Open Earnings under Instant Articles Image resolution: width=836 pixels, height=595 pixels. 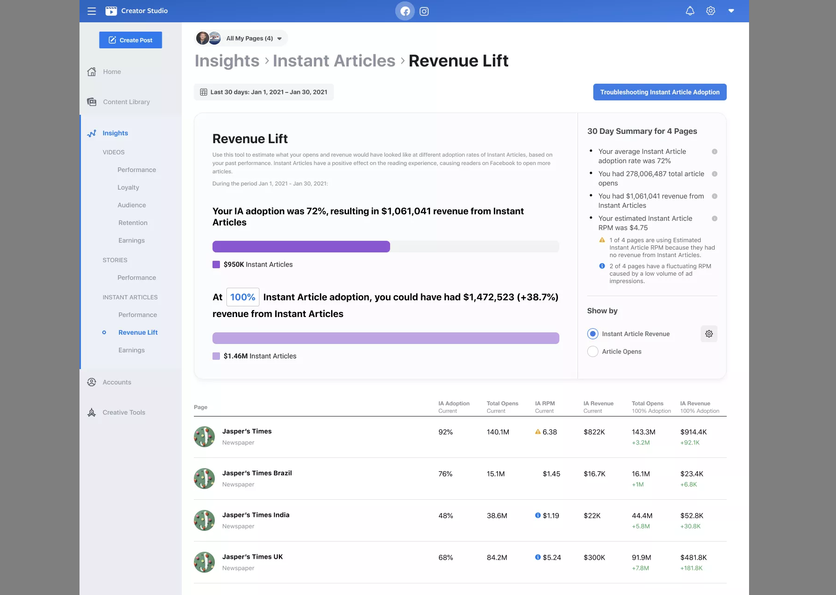[x=132, y=350]
